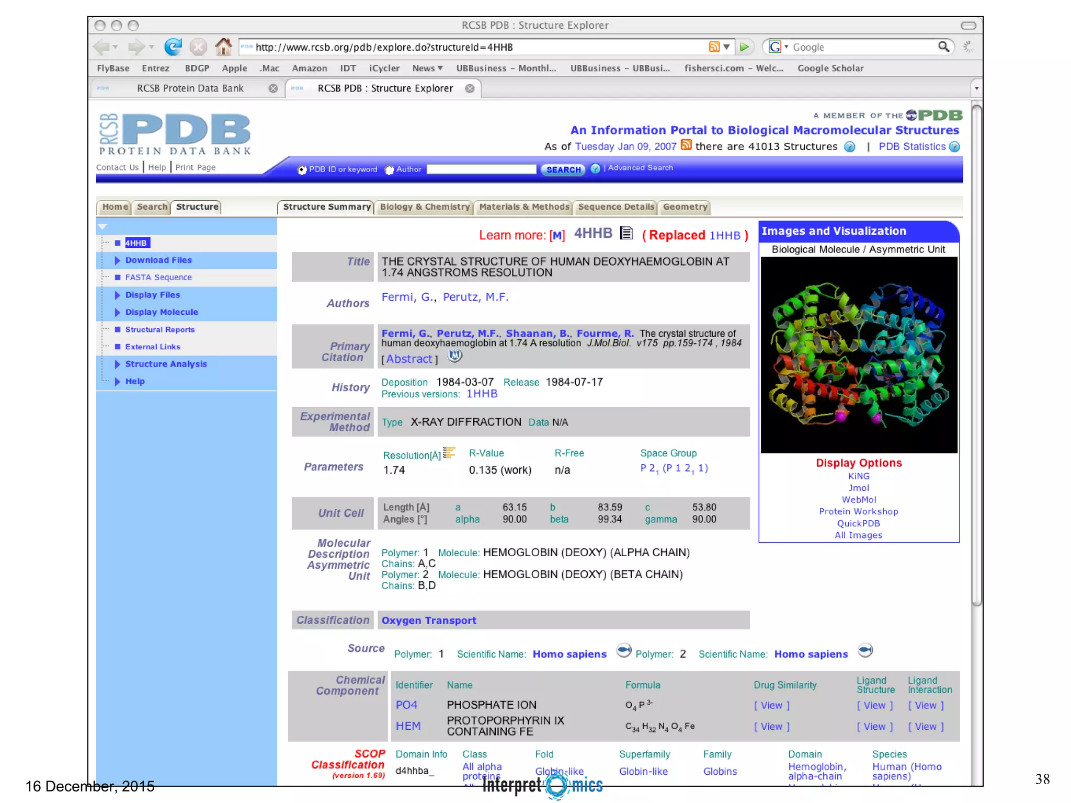
Task: Open the Google Scholar bookmark
Action: (830, 68)
